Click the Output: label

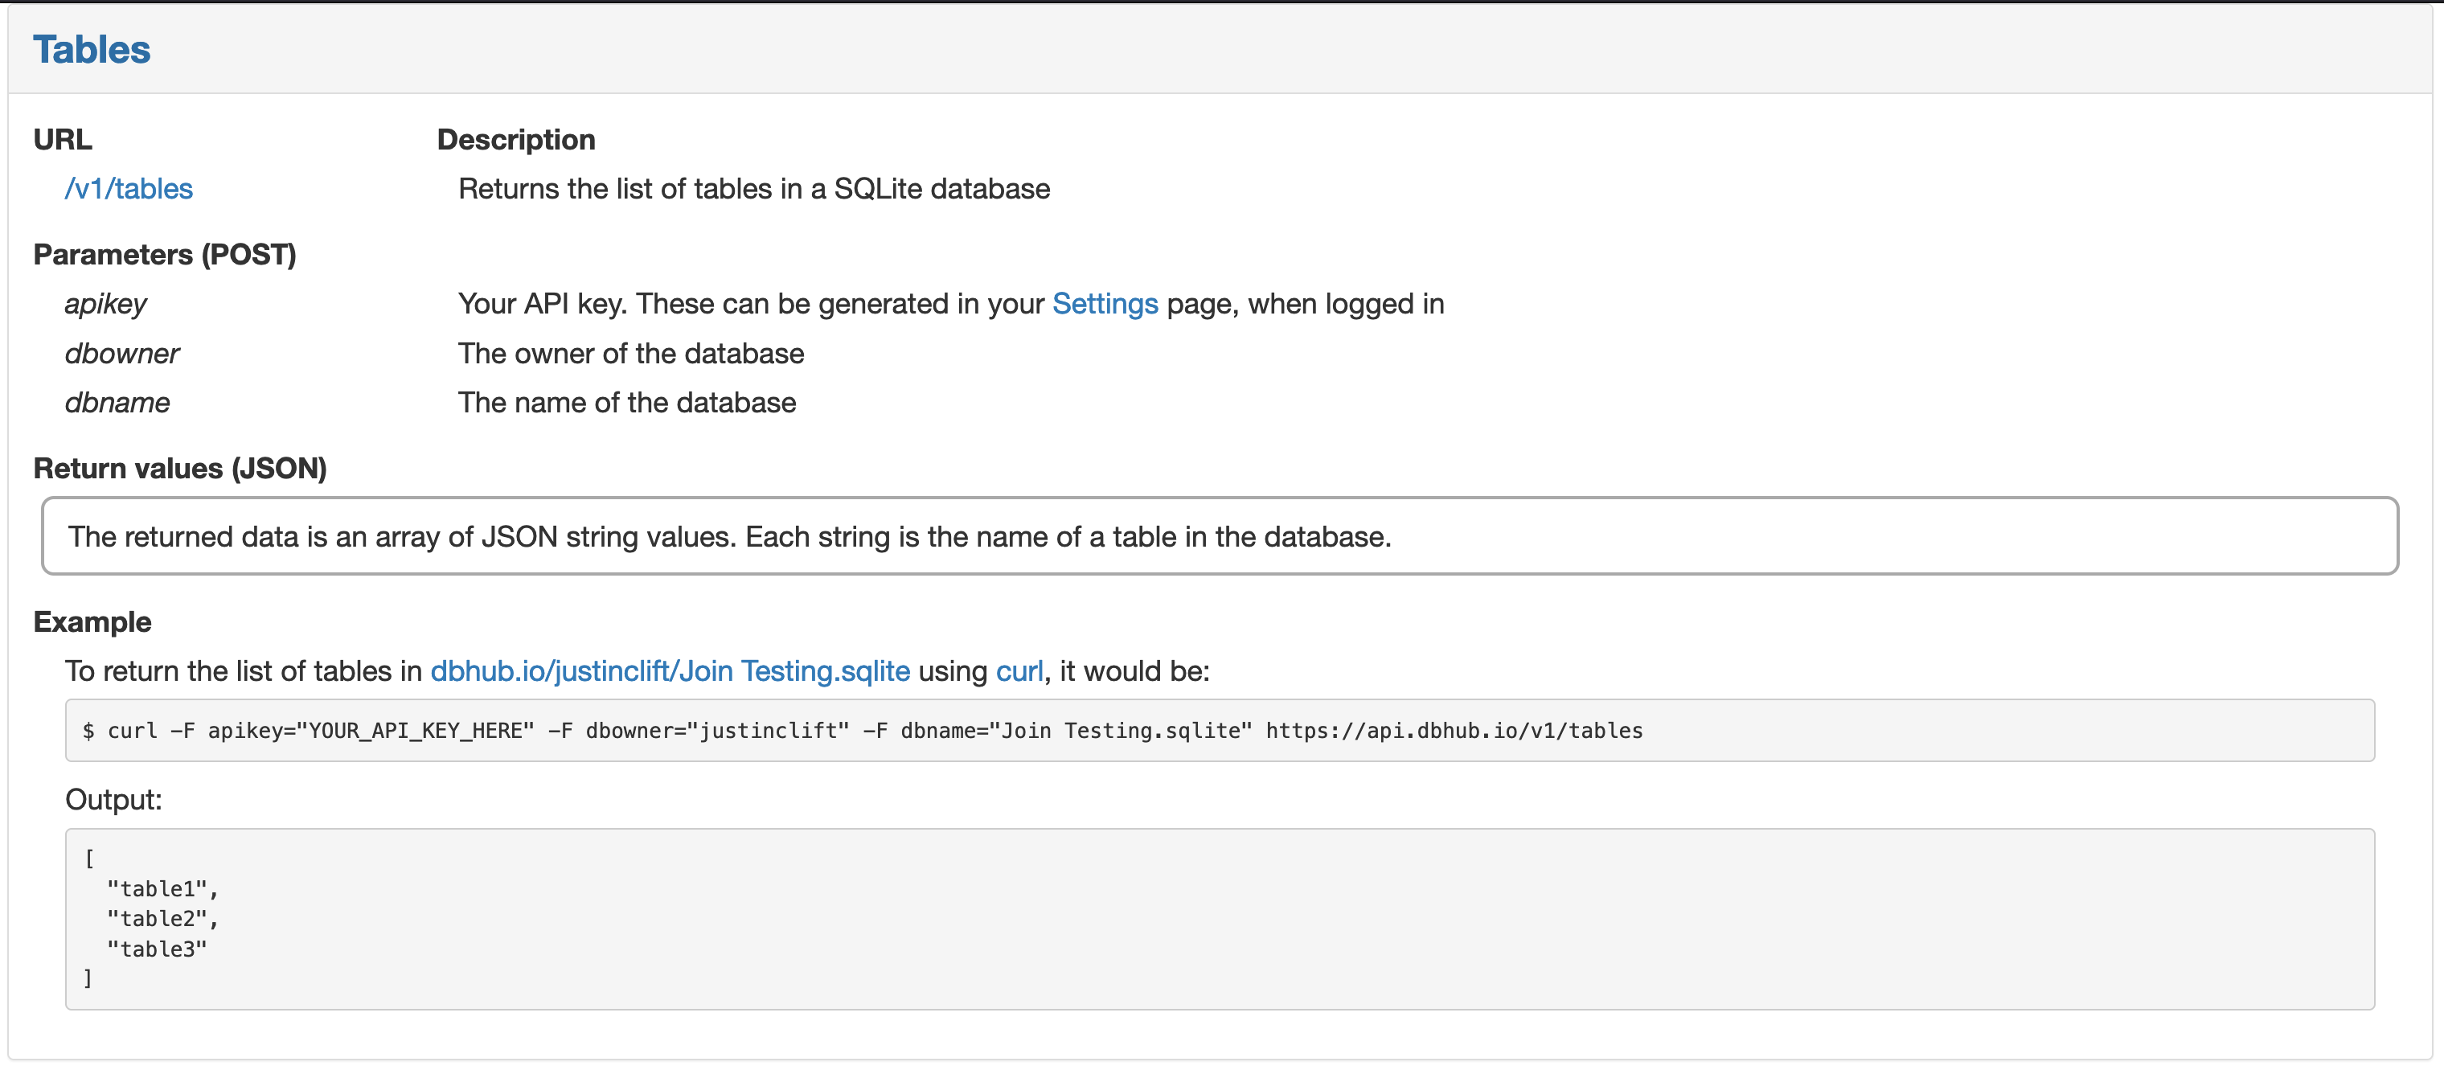coord(113,799)
